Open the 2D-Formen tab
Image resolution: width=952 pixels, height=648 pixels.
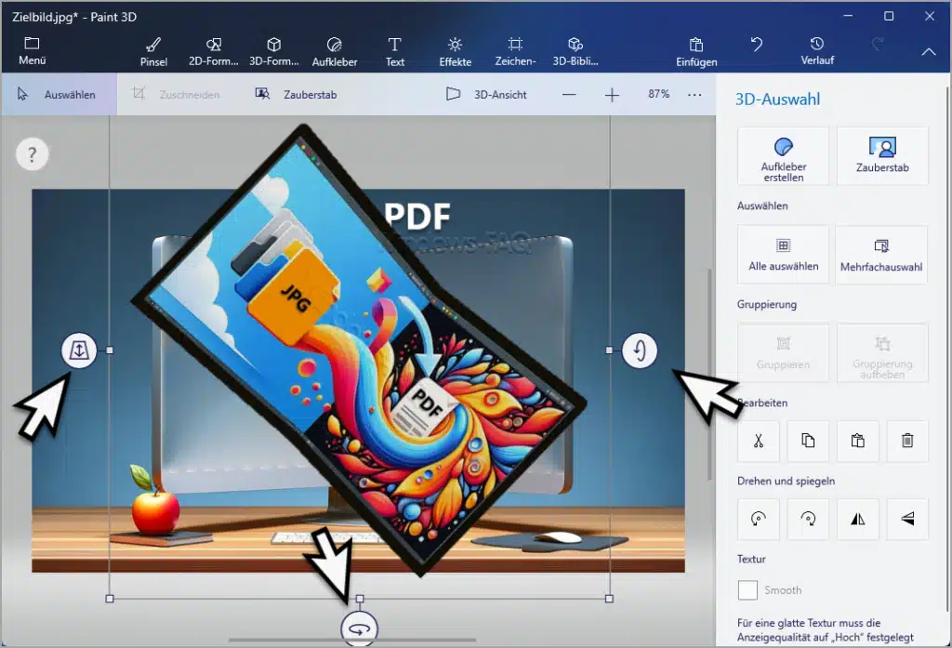tap(213, 52)
